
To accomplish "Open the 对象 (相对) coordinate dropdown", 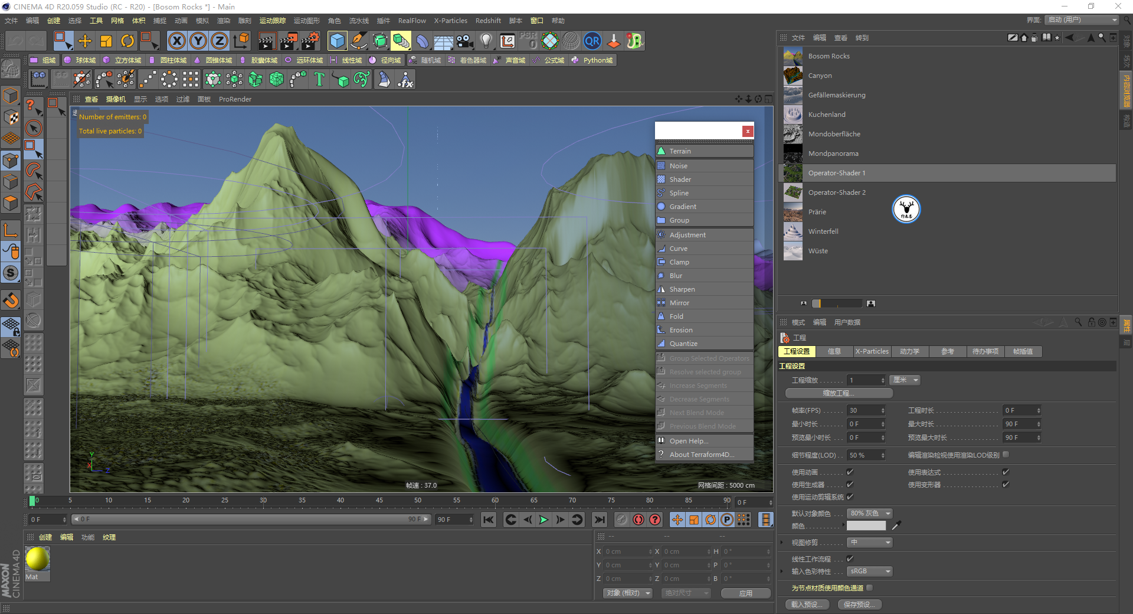I will 628,593.
